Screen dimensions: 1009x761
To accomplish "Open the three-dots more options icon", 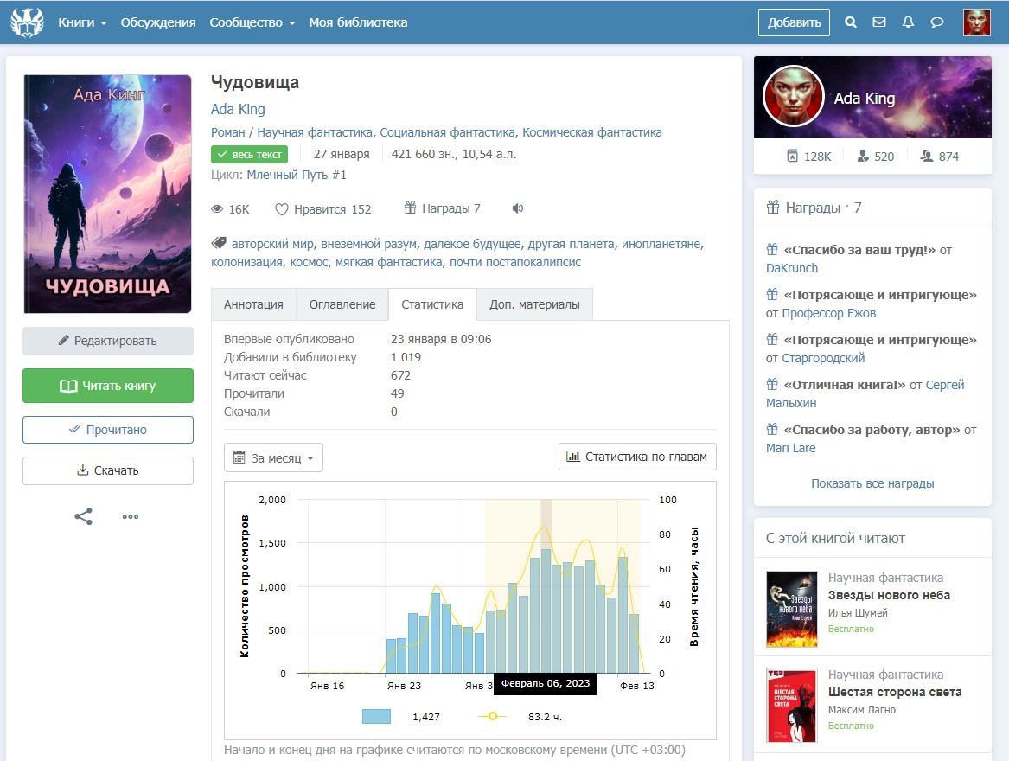I will (131, 516).
